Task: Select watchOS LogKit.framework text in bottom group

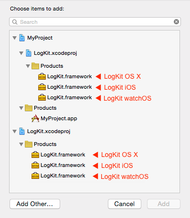Action: [x=63, y=176]
